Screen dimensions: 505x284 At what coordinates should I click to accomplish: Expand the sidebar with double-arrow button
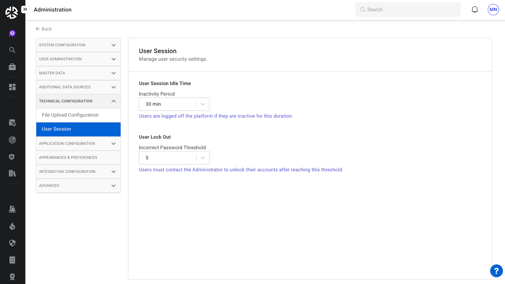tap(25, 9)
